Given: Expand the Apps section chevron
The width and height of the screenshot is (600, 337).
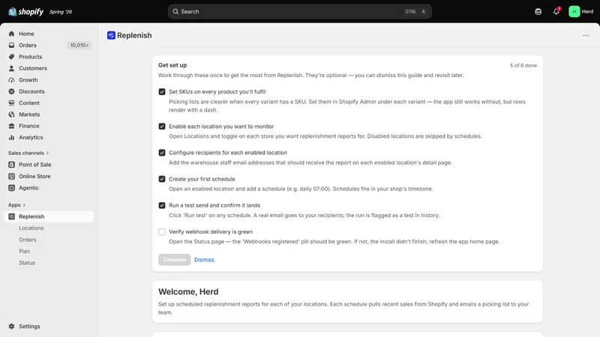Looking at the screenshot, I should [x=24, y=205].
